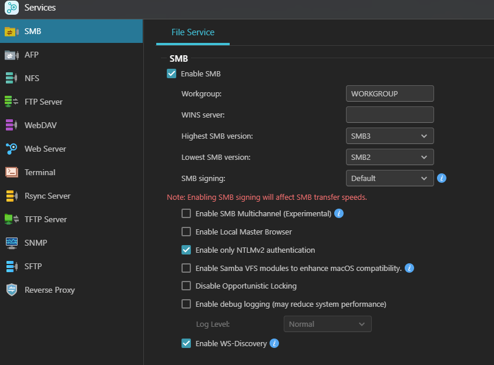Tick Enable debug logging checkbox
494x365 pixels.
[186, 304]
